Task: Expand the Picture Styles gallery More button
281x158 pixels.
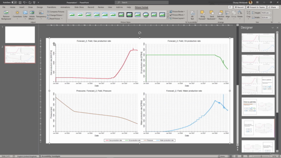Action: tap(168, 18)
